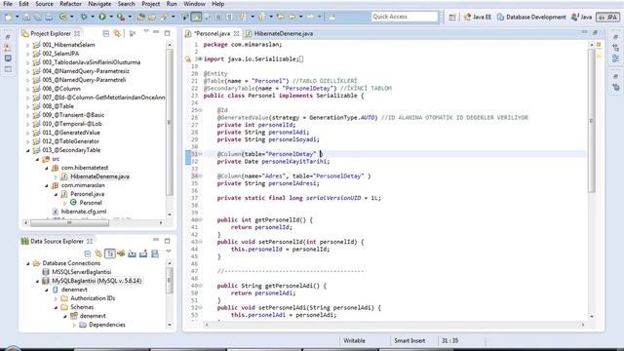Expand the Dependencies folder

tap(74, 325)
